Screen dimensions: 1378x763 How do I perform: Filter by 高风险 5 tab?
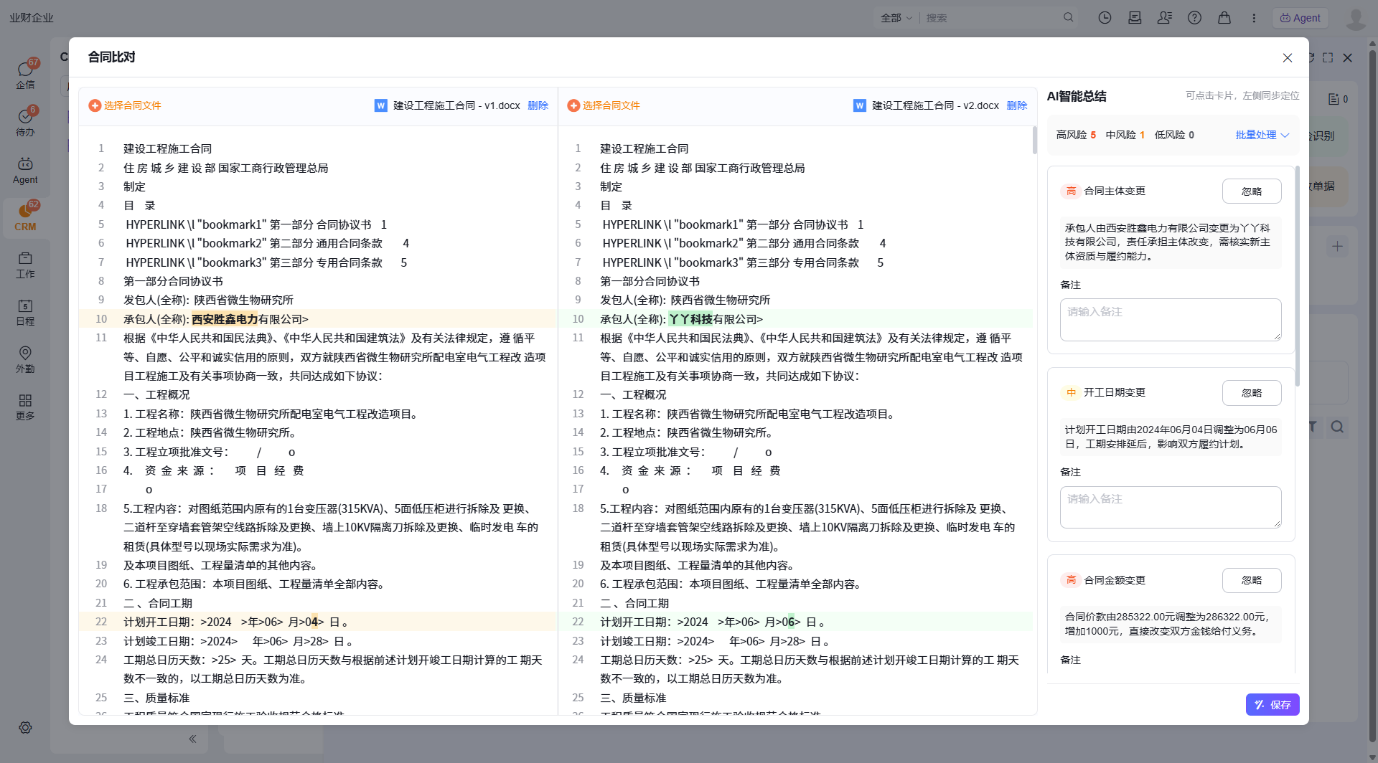1076,135
